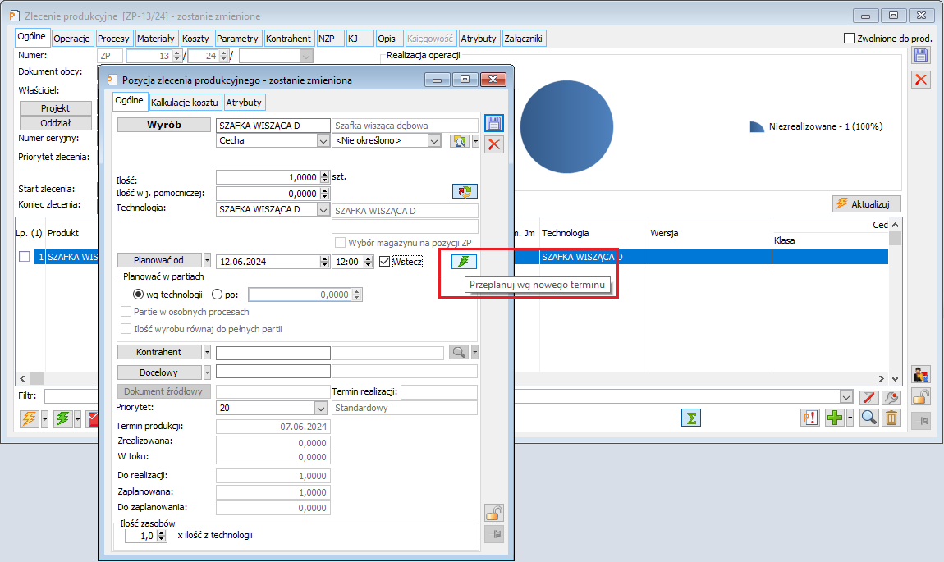944x562 pixels.
Task: Click the Planować od button
Action: [x=159, y=260]
